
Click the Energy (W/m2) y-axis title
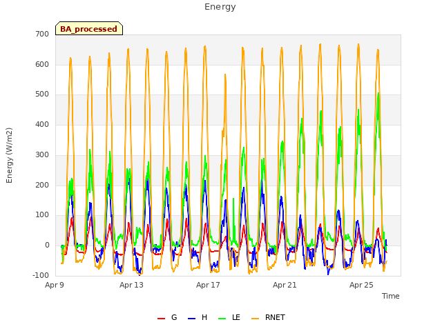click(9, 155)
